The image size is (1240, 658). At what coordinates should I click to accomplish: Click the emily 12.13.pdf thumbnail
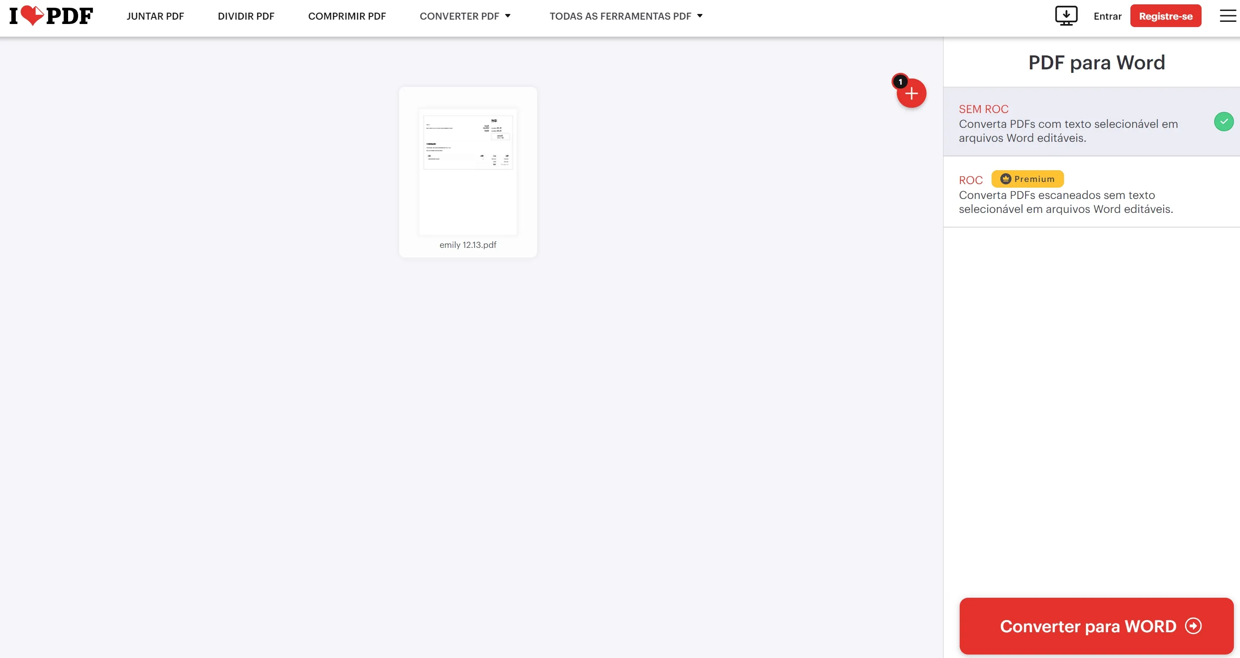(468, 171)
